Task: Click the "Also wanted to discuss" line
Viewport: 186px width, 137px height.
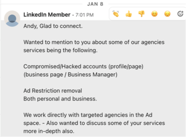Action: click(94, 123)
